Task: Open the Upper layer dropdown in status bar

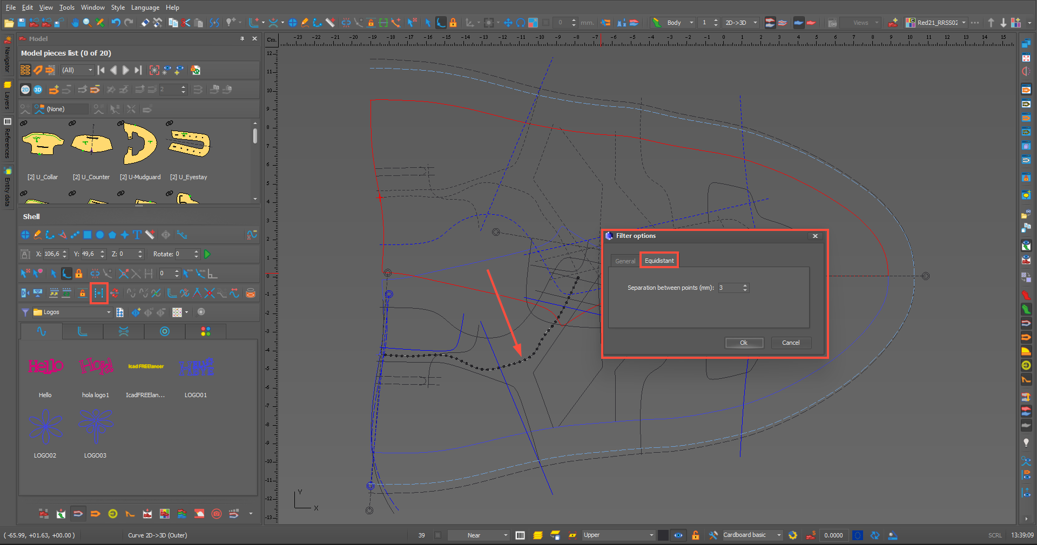Action: (651, 535)
